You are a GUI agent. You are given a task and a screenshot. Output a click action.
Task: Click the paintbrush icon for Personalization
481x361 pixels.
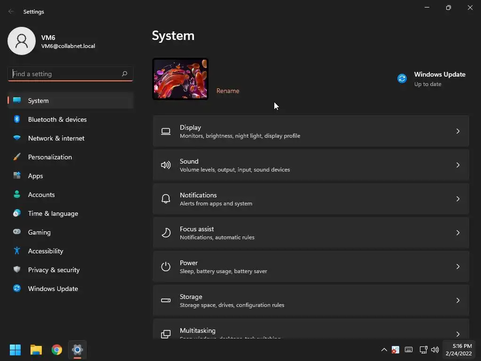click(17, 157)
